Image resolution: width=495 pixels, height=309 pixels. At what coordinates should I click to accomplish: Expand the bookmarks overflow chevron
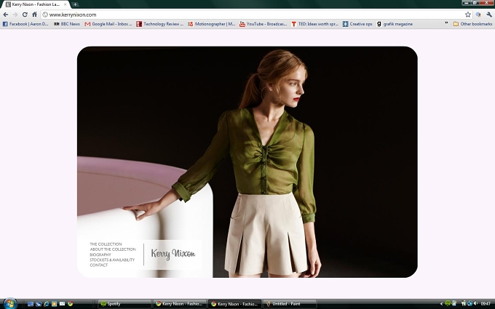446,24
